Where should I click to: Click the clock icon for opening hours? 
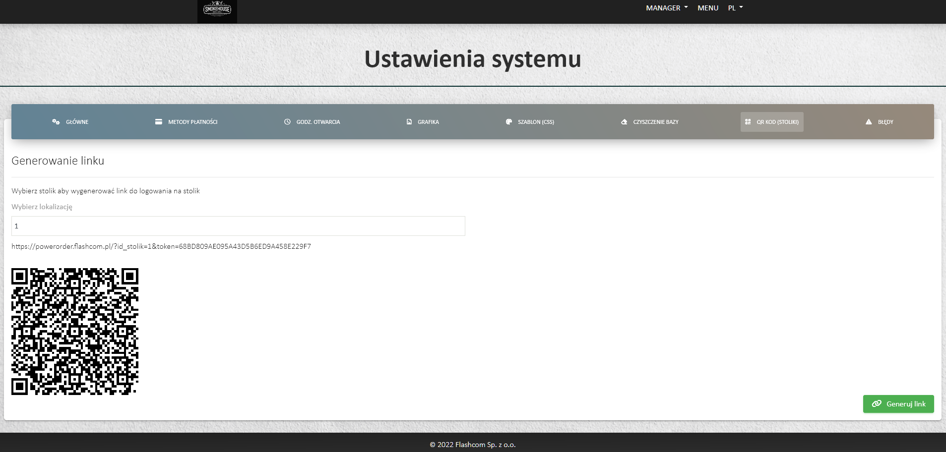(x=287, y=122)
